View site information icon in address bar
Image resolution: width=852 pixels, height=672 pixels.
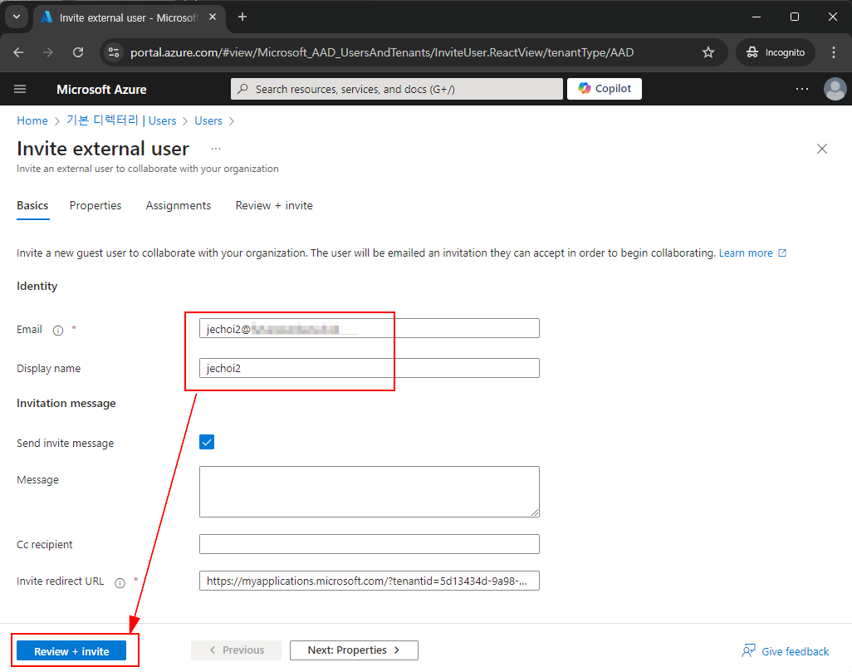pos(114,52)
